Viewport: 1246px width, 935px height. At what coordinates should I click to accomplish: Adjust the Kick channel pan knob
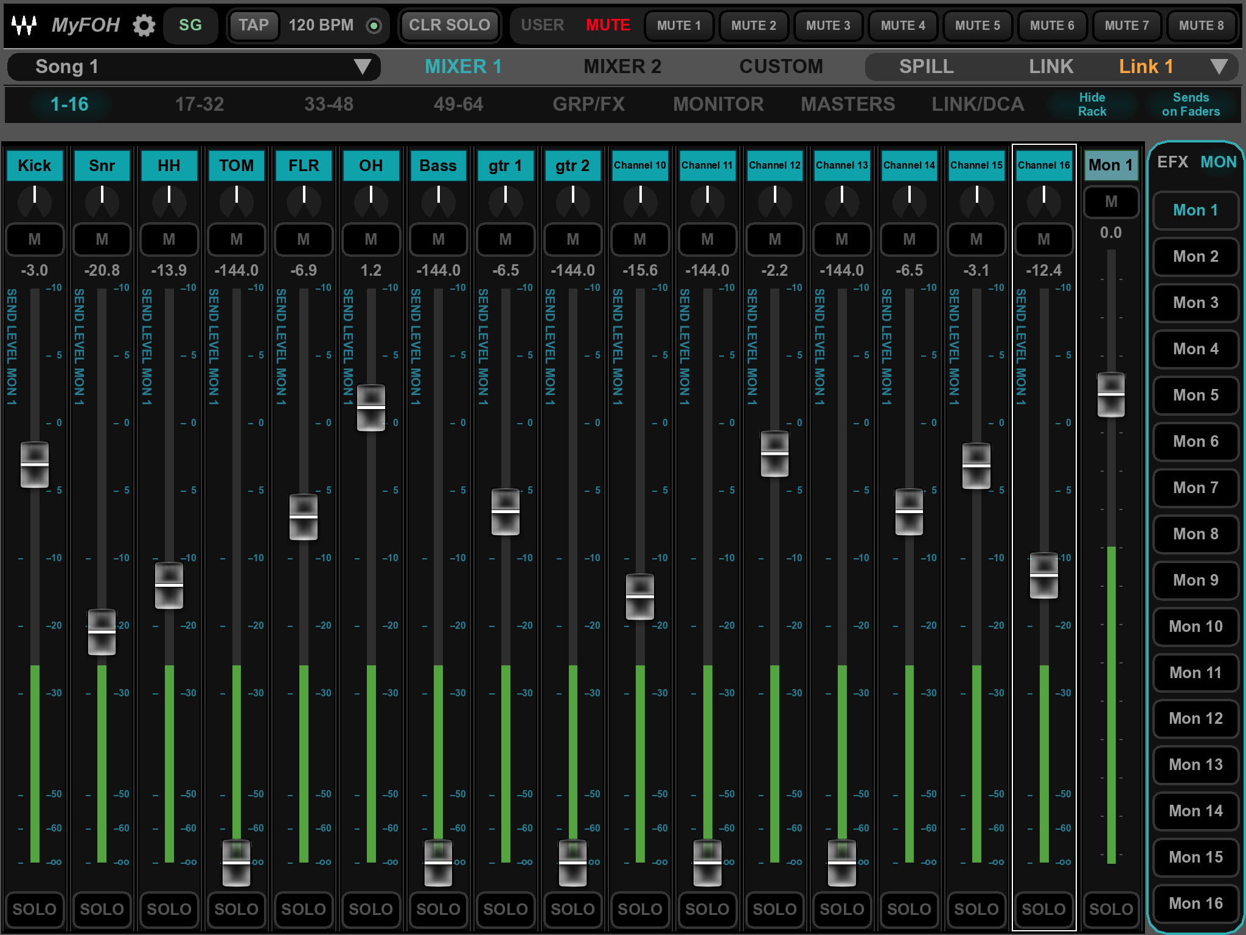click(35, 201)
